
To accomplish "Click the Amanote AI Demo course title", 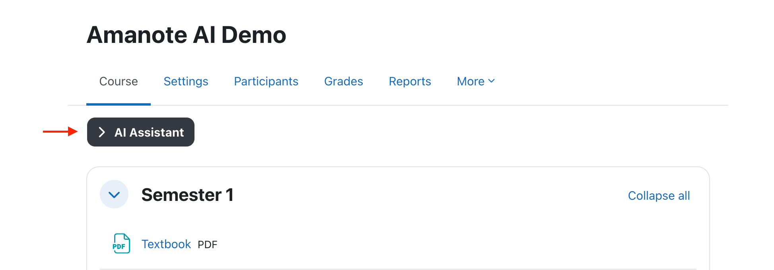I will [186, 35].
